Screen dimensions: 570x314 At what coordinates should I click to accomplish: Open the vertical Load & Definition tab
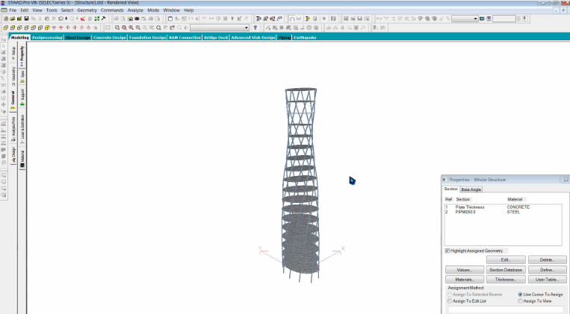22,129
